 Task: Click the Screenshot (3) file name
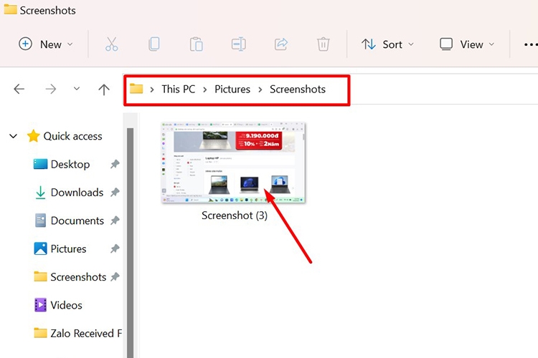tap(235, 216)
